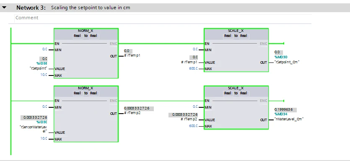Select the bottom SCALE_X block header
The image size is (350, 161).
tap(236, 88)
